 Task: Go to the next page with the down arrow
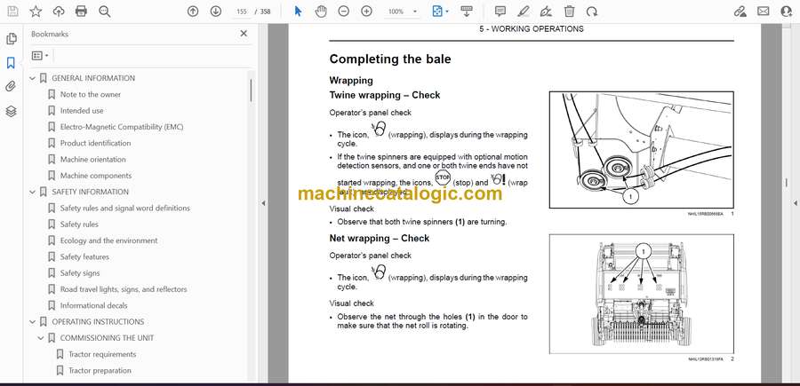tap(216, 12)
